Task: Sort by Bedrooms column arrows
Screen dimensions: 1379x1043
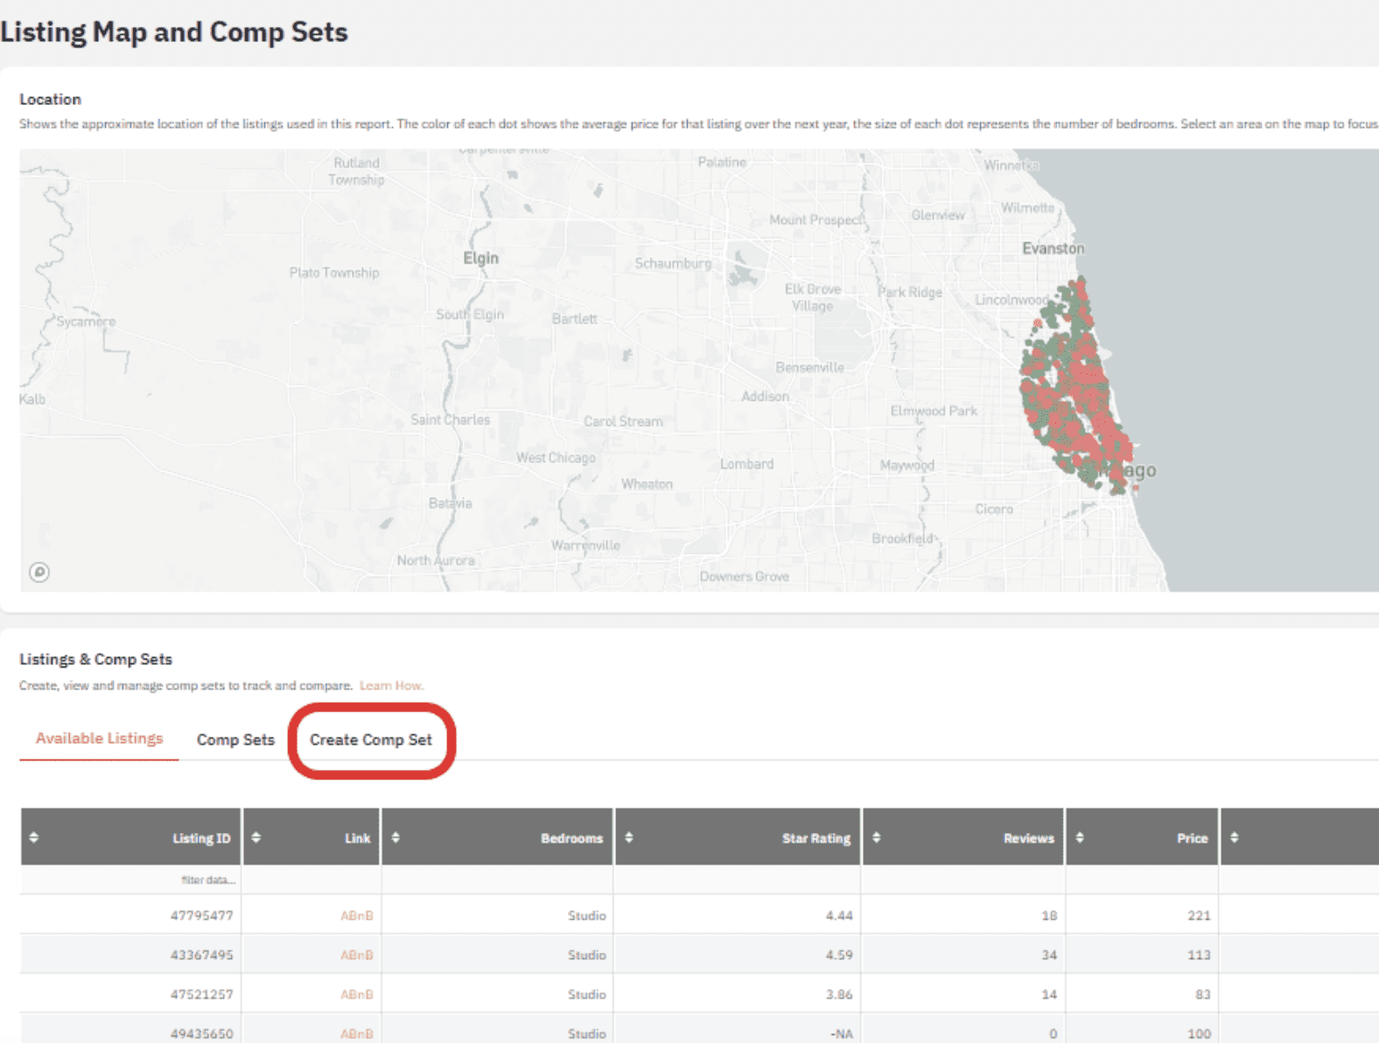Action: (x=395, y=837)
